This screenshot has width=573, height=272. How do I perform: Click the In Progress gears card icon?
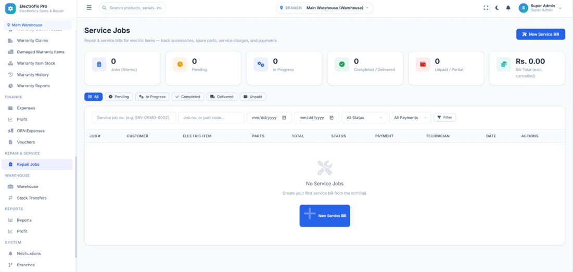pyautogui.click(x=261, y=64)
